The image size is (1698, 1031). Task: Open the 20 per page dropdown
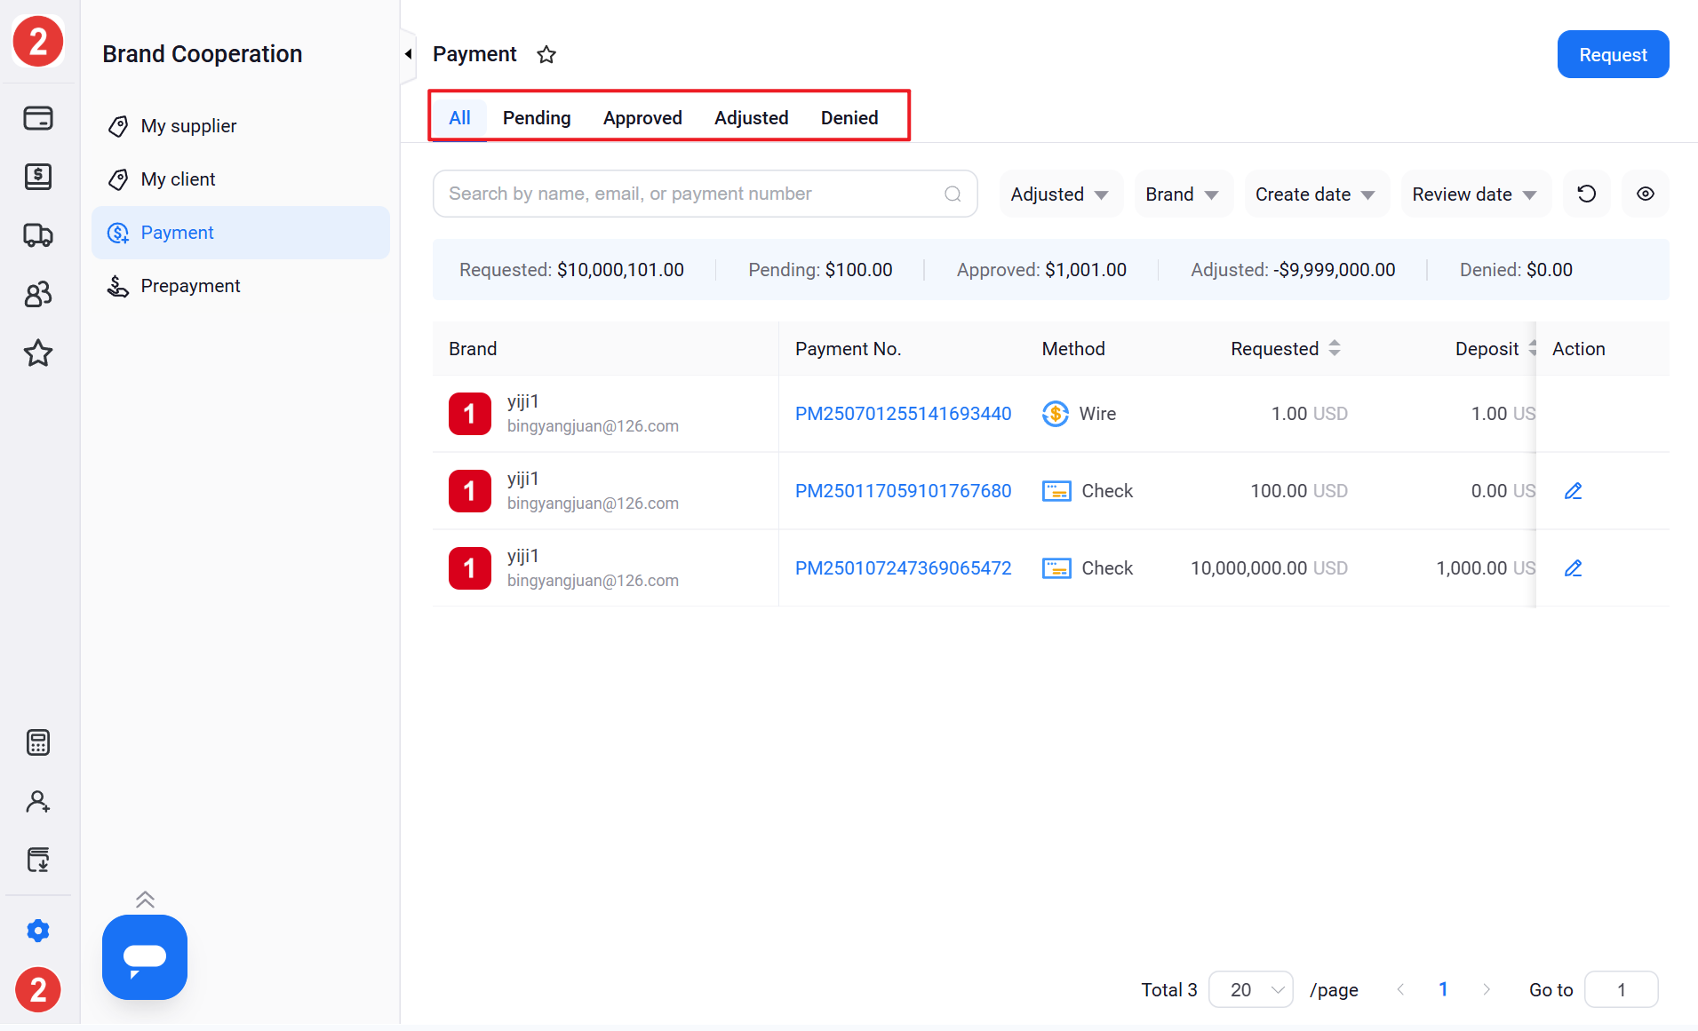[x=1251, y=989]
